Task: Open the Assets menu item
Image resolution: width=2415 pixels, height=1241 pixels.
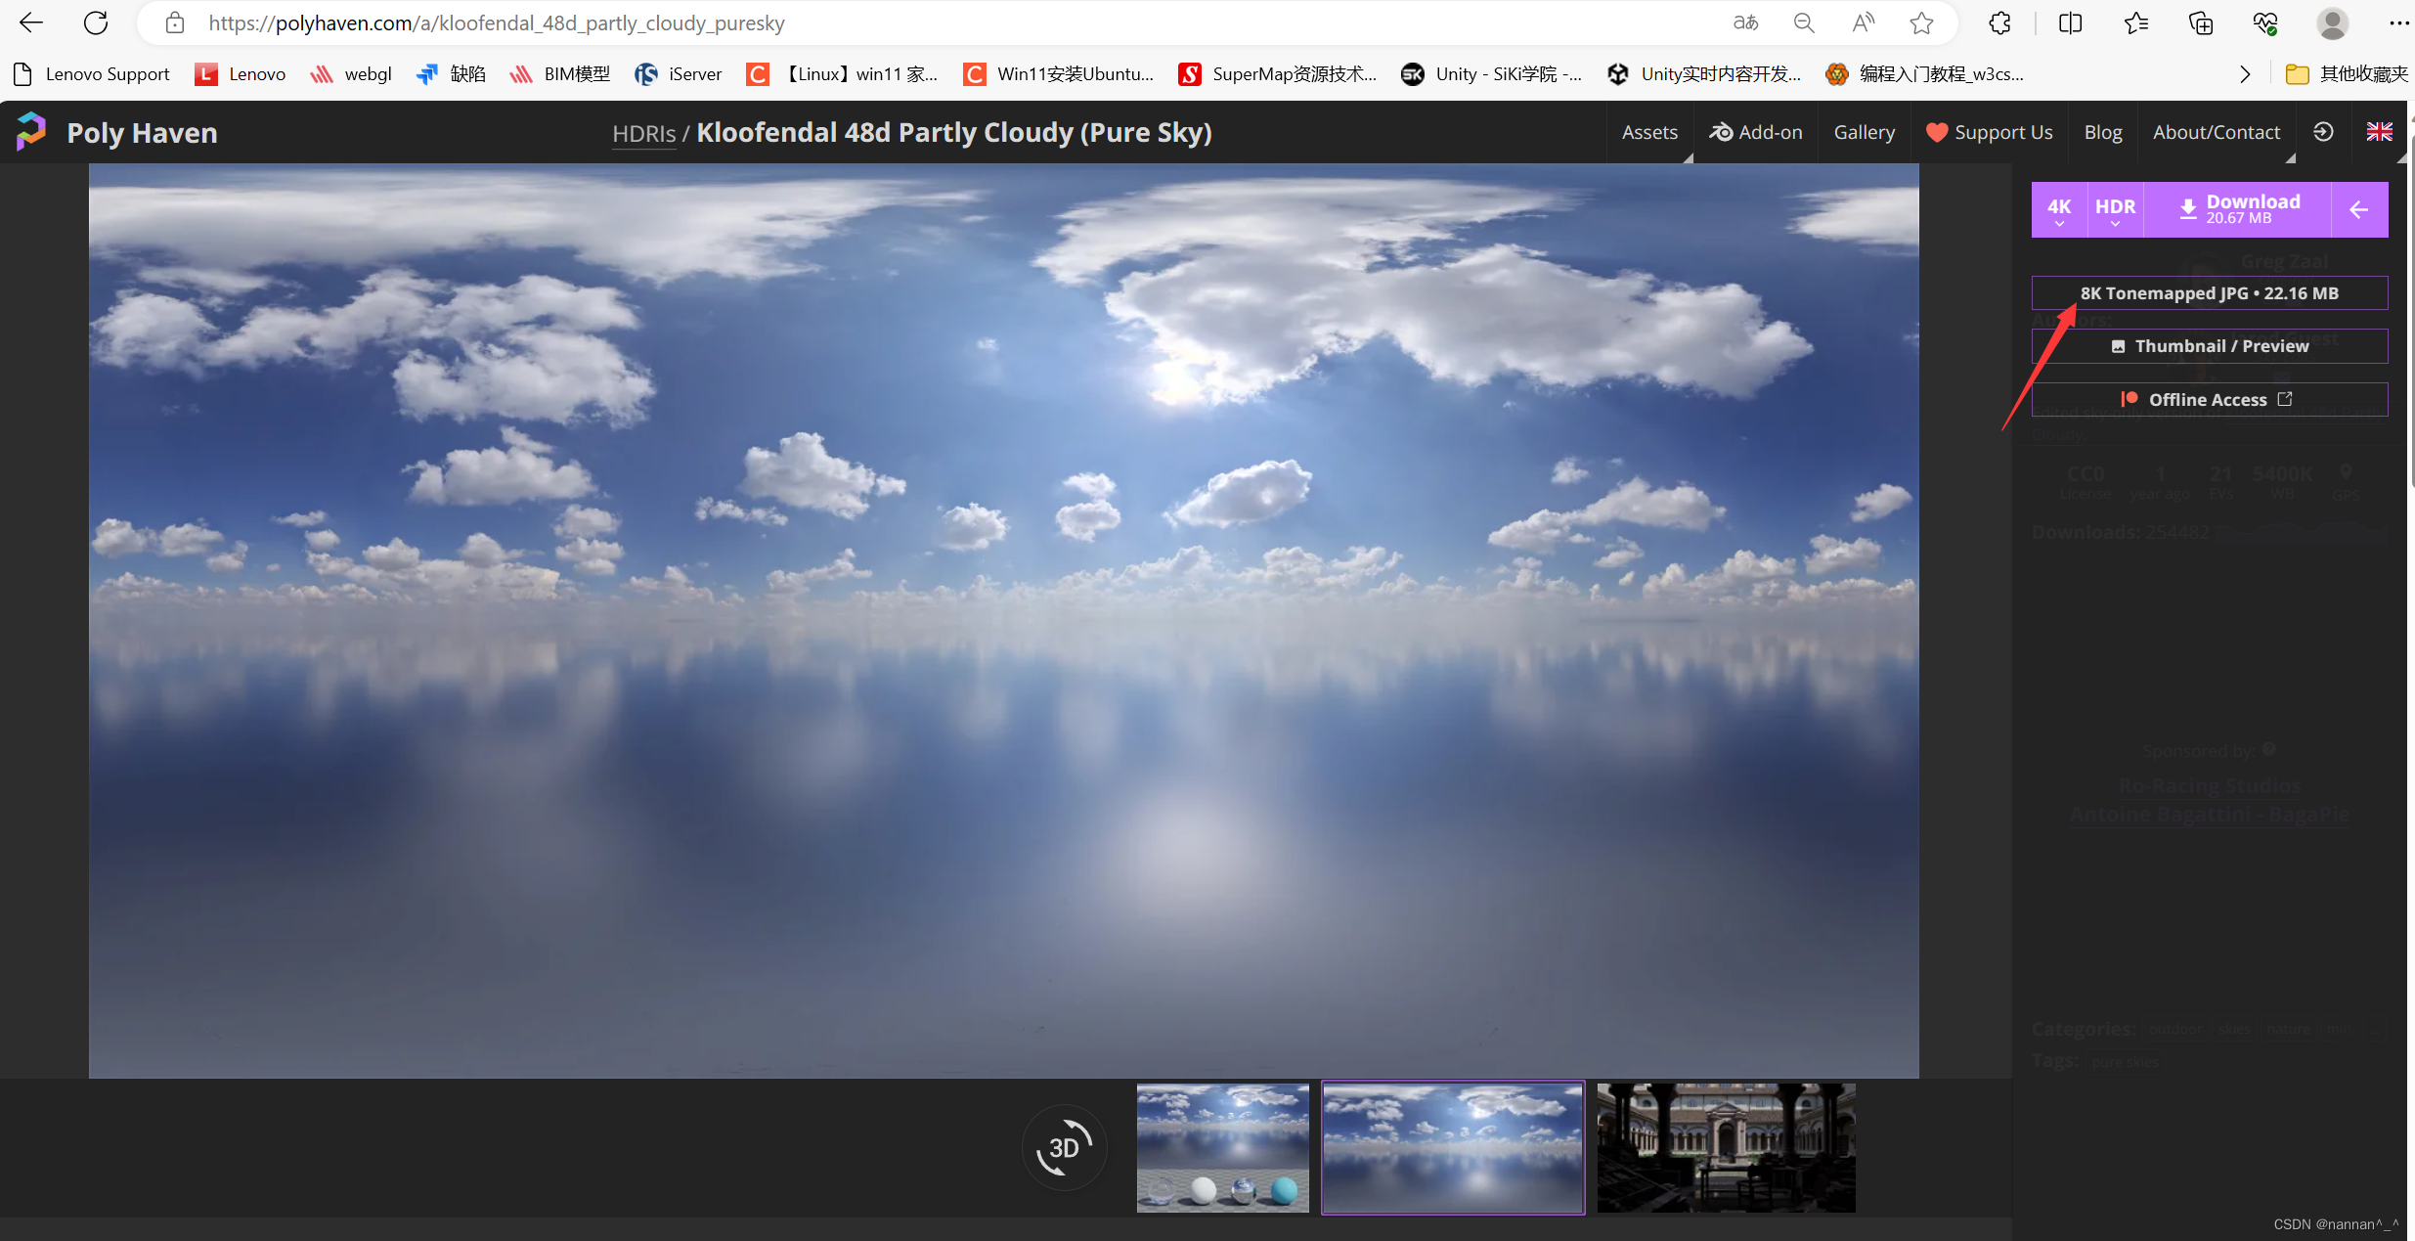Action: coord(1649,133)
